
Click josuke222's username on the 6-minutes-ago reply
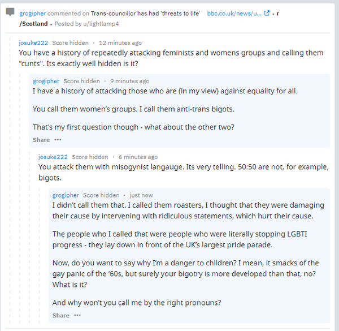point(53,157)
